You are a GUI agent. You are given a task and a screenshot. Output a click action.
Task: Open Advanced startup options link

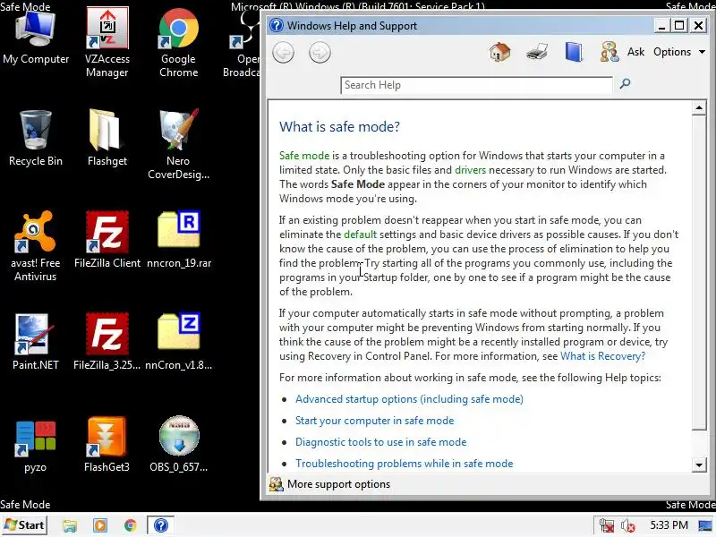point(409,399)
